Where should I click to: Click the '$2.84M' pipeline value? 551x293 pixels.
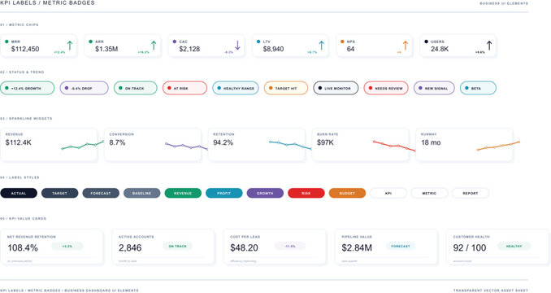pos(357,247)
